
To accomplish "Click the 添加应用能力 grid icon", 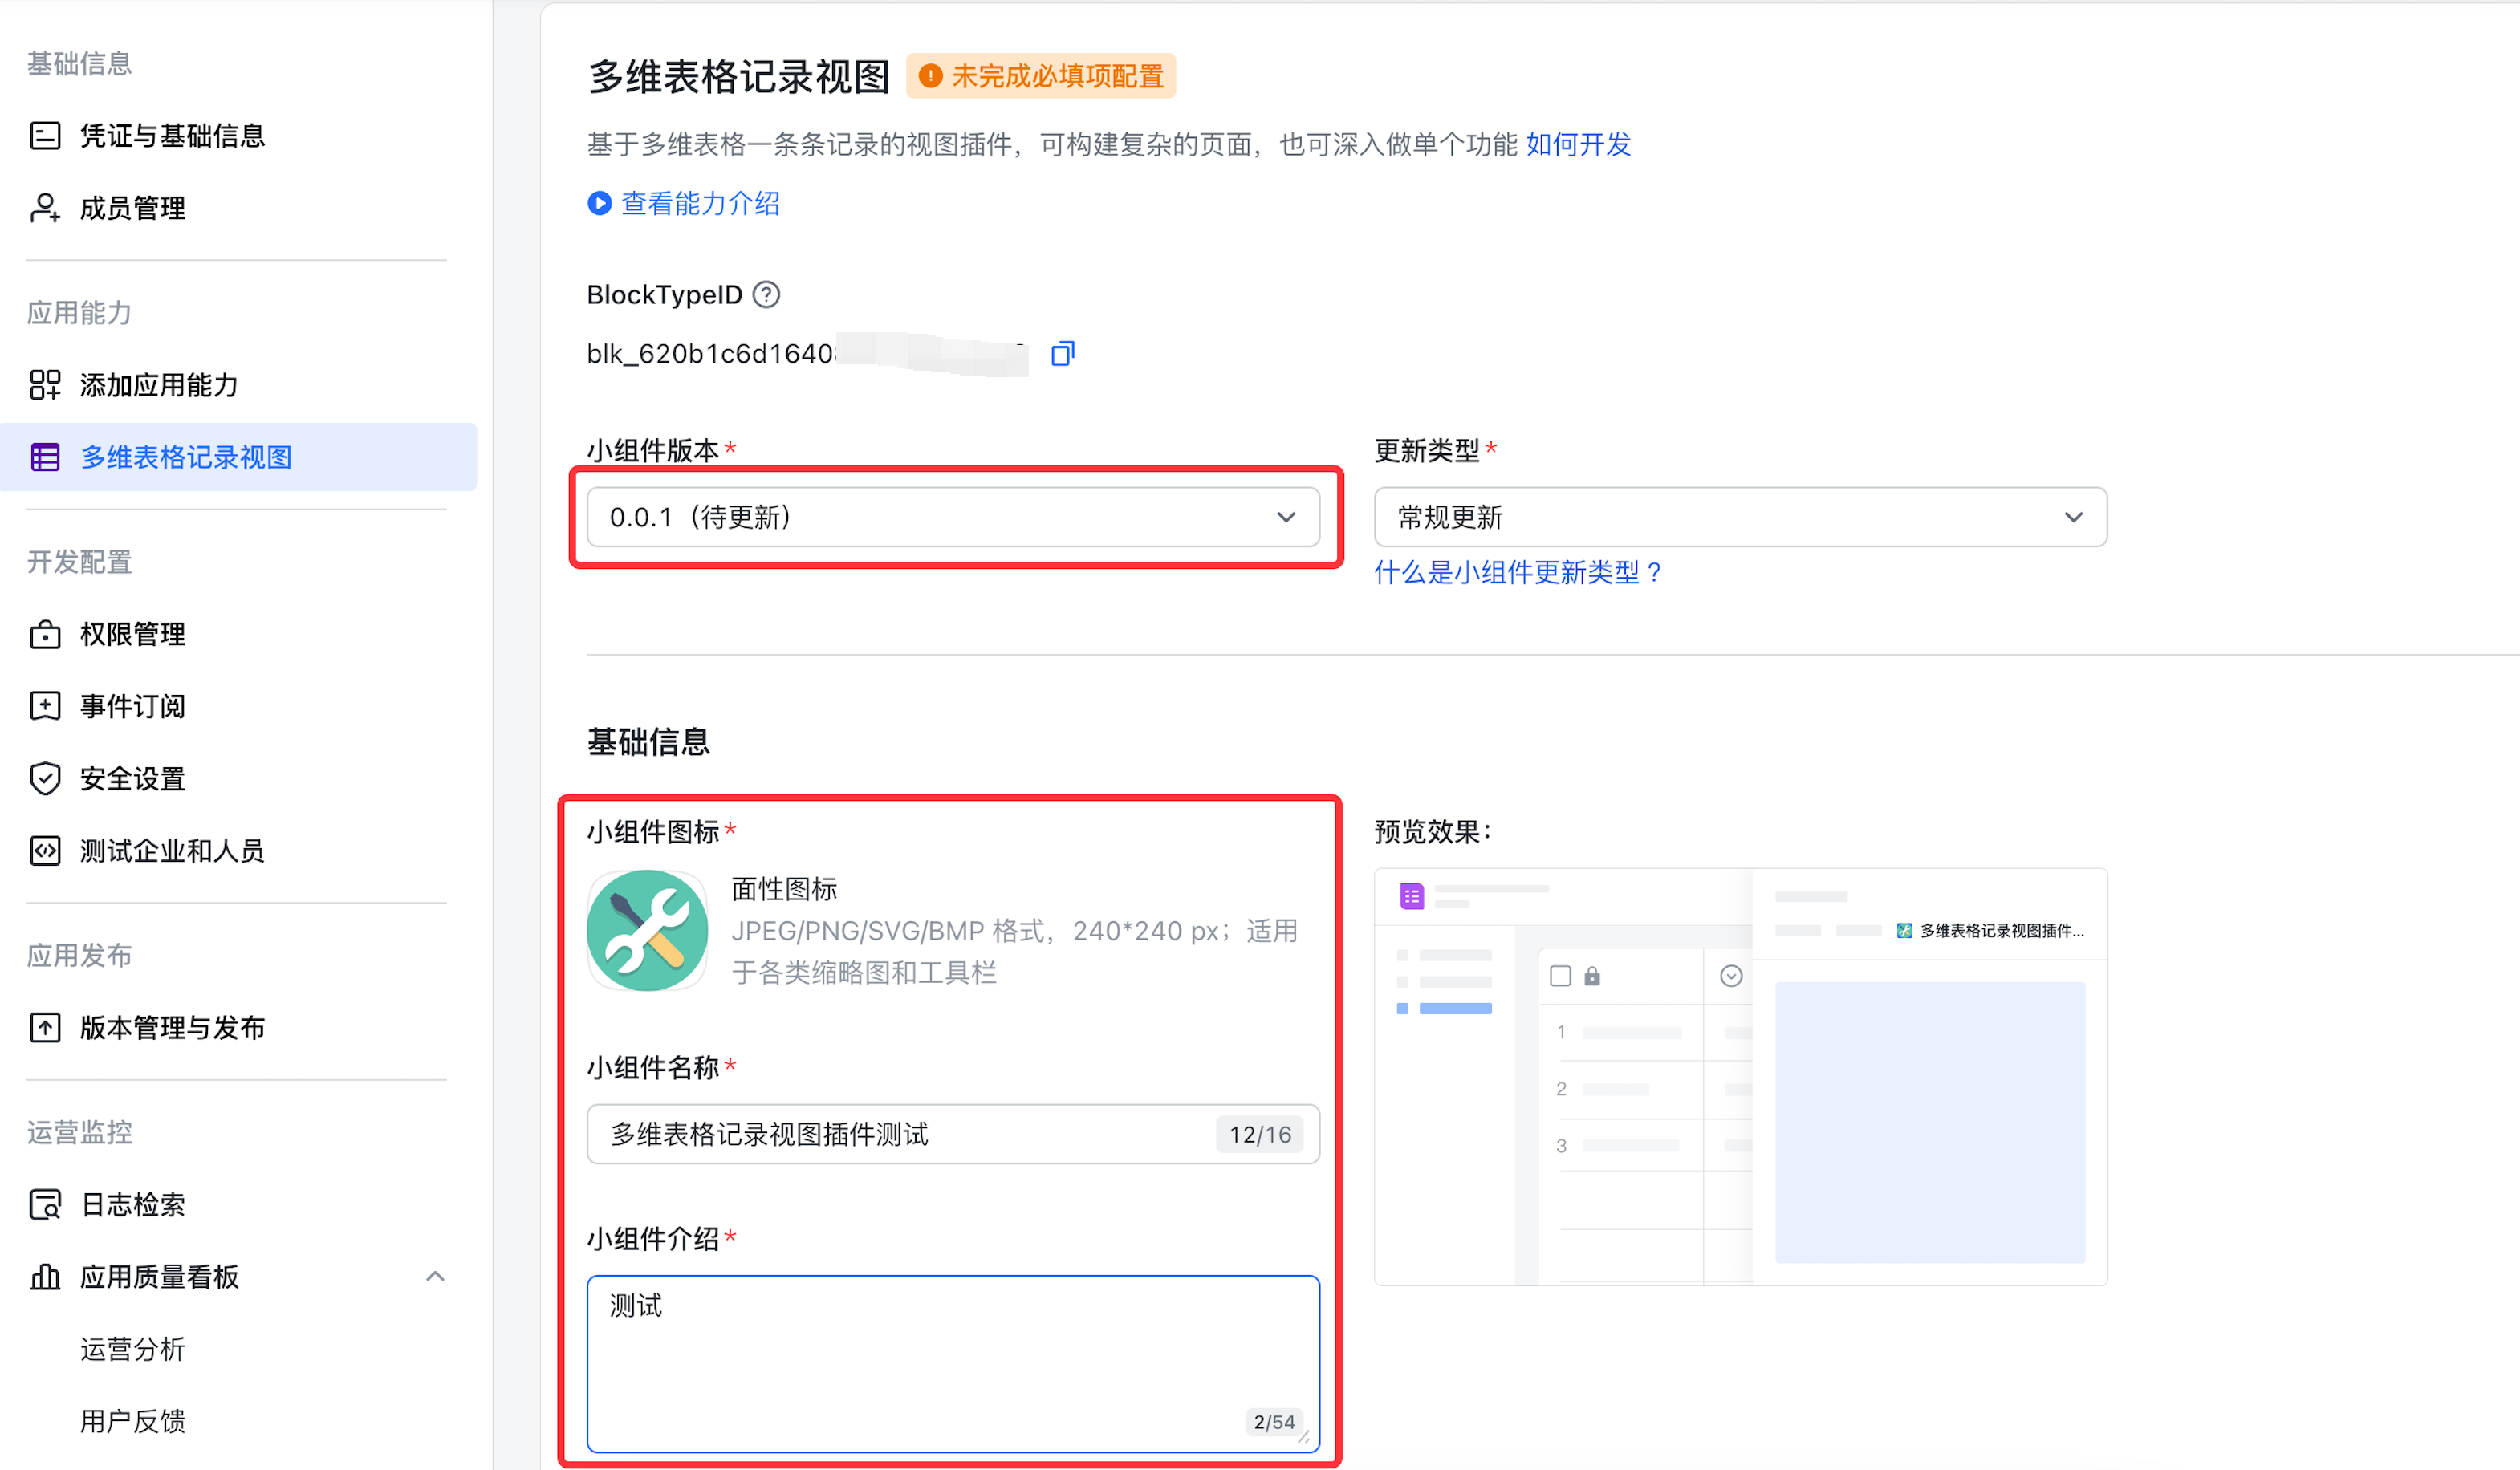I will coord(45,385).
